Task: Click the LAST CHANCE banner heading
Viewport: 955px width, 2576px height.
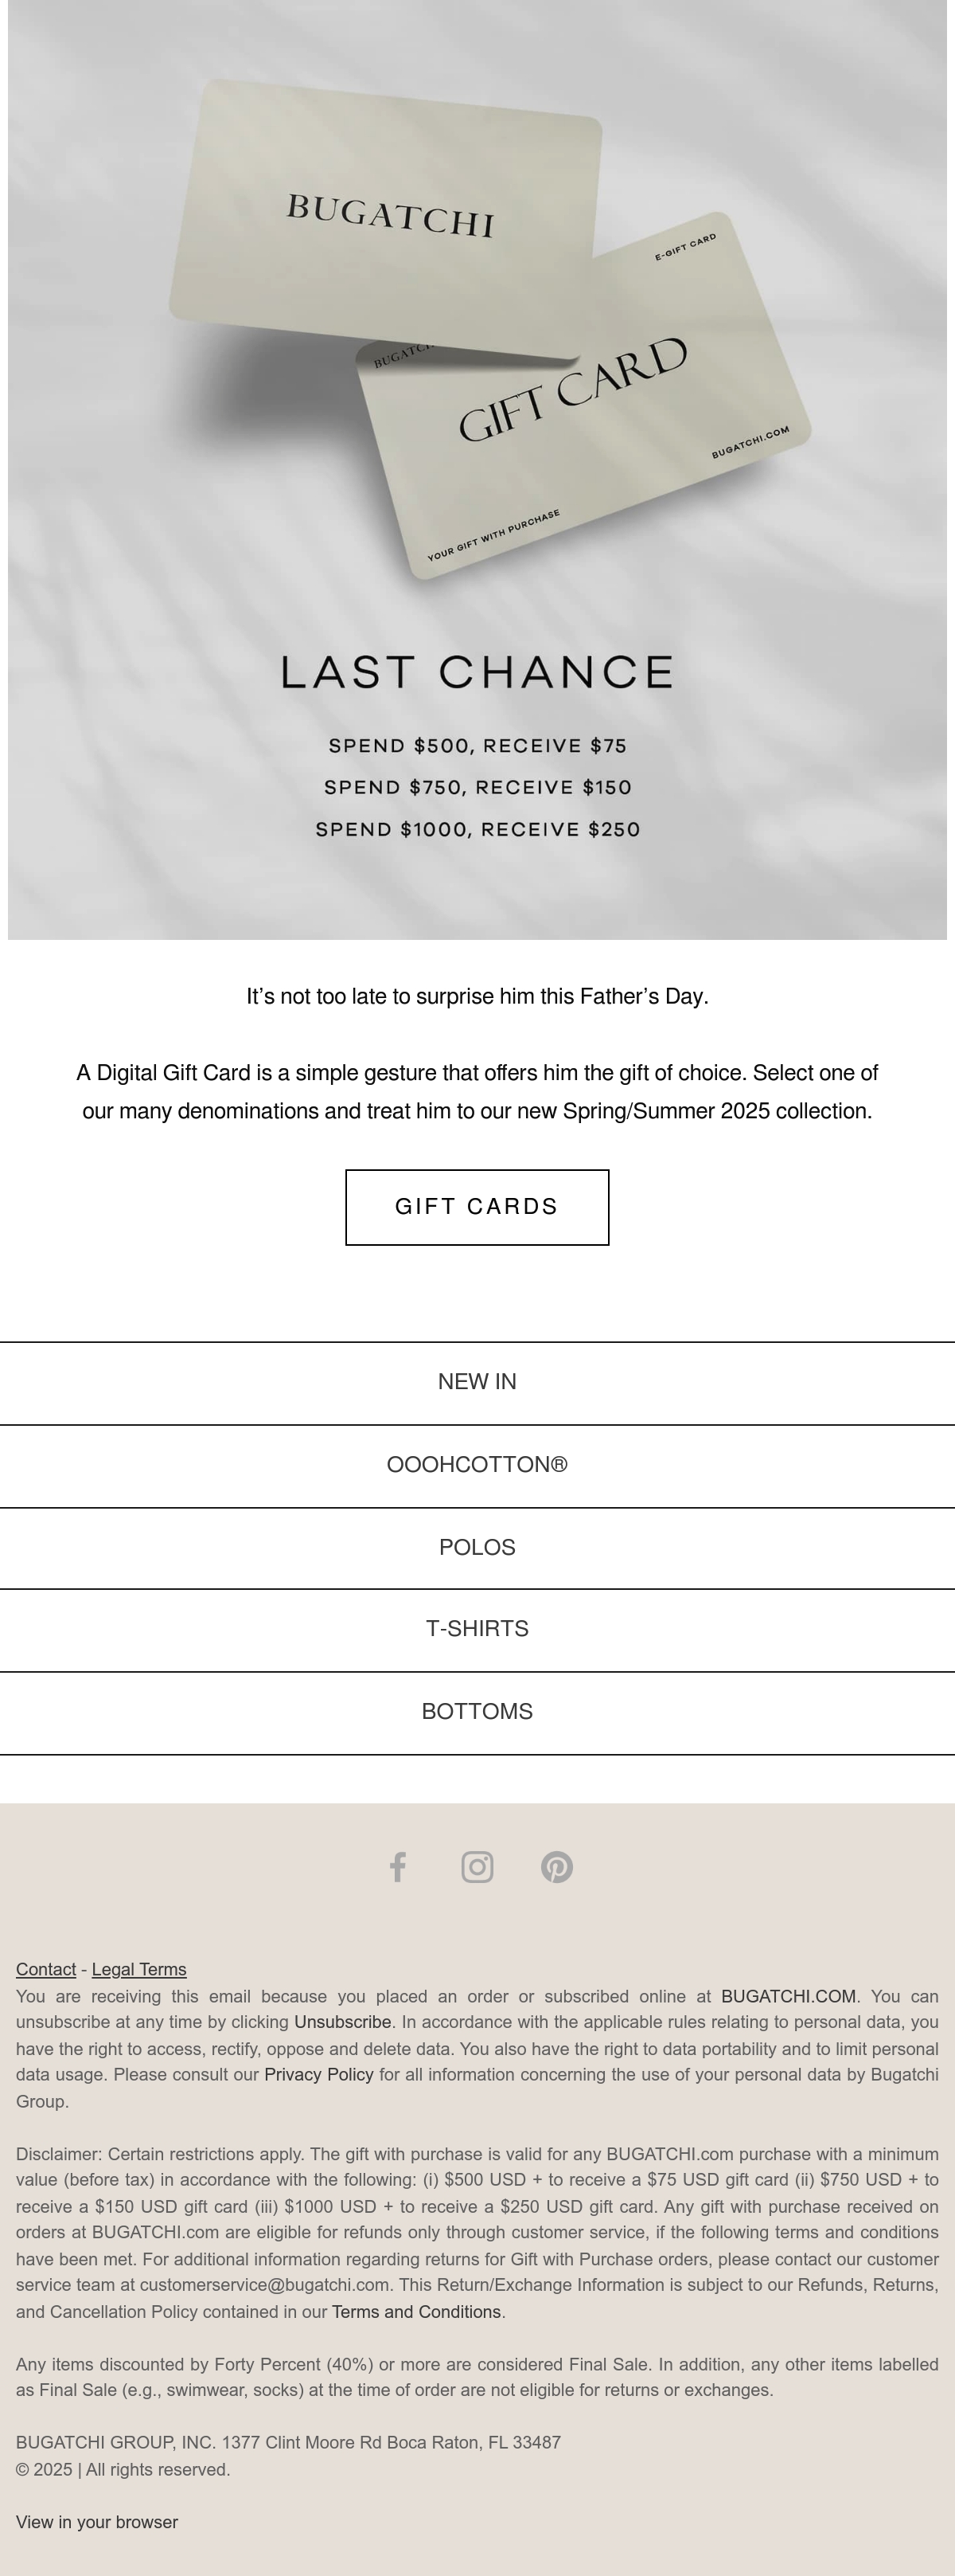Action: 477,672
